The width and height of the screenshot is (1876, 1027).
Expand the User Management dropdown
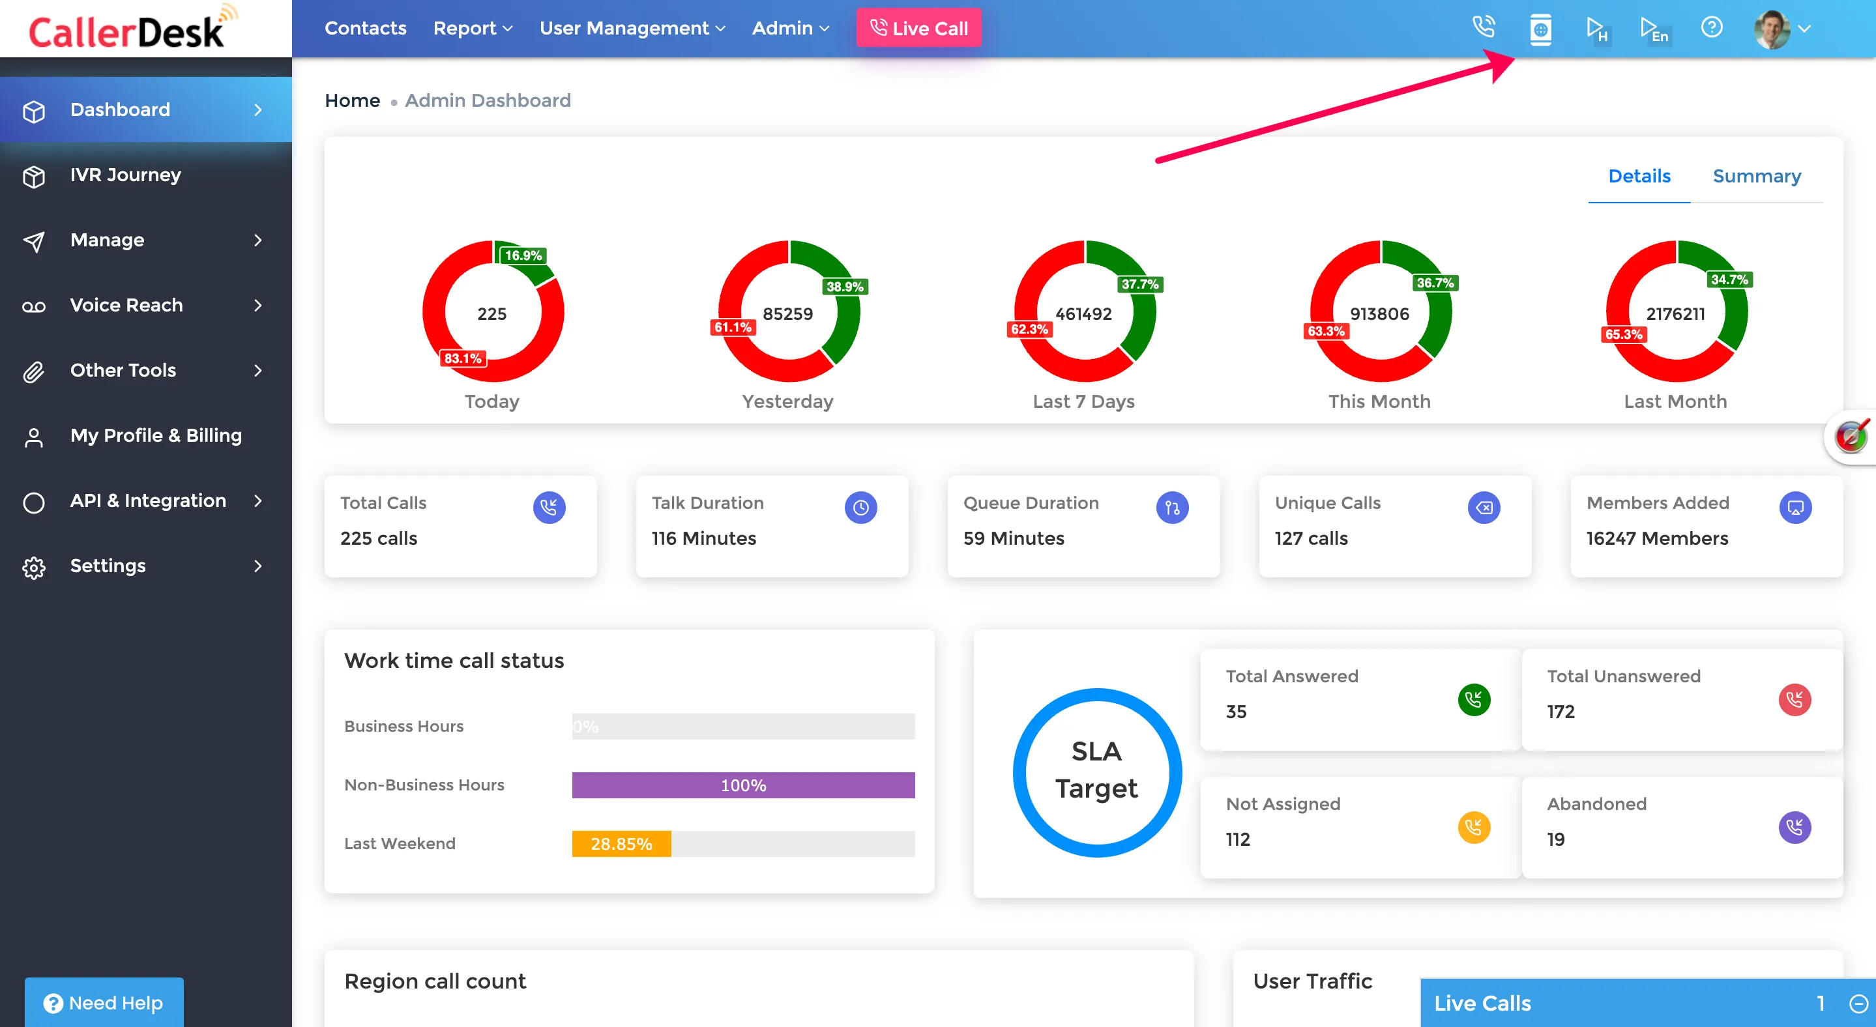point(632,27)
